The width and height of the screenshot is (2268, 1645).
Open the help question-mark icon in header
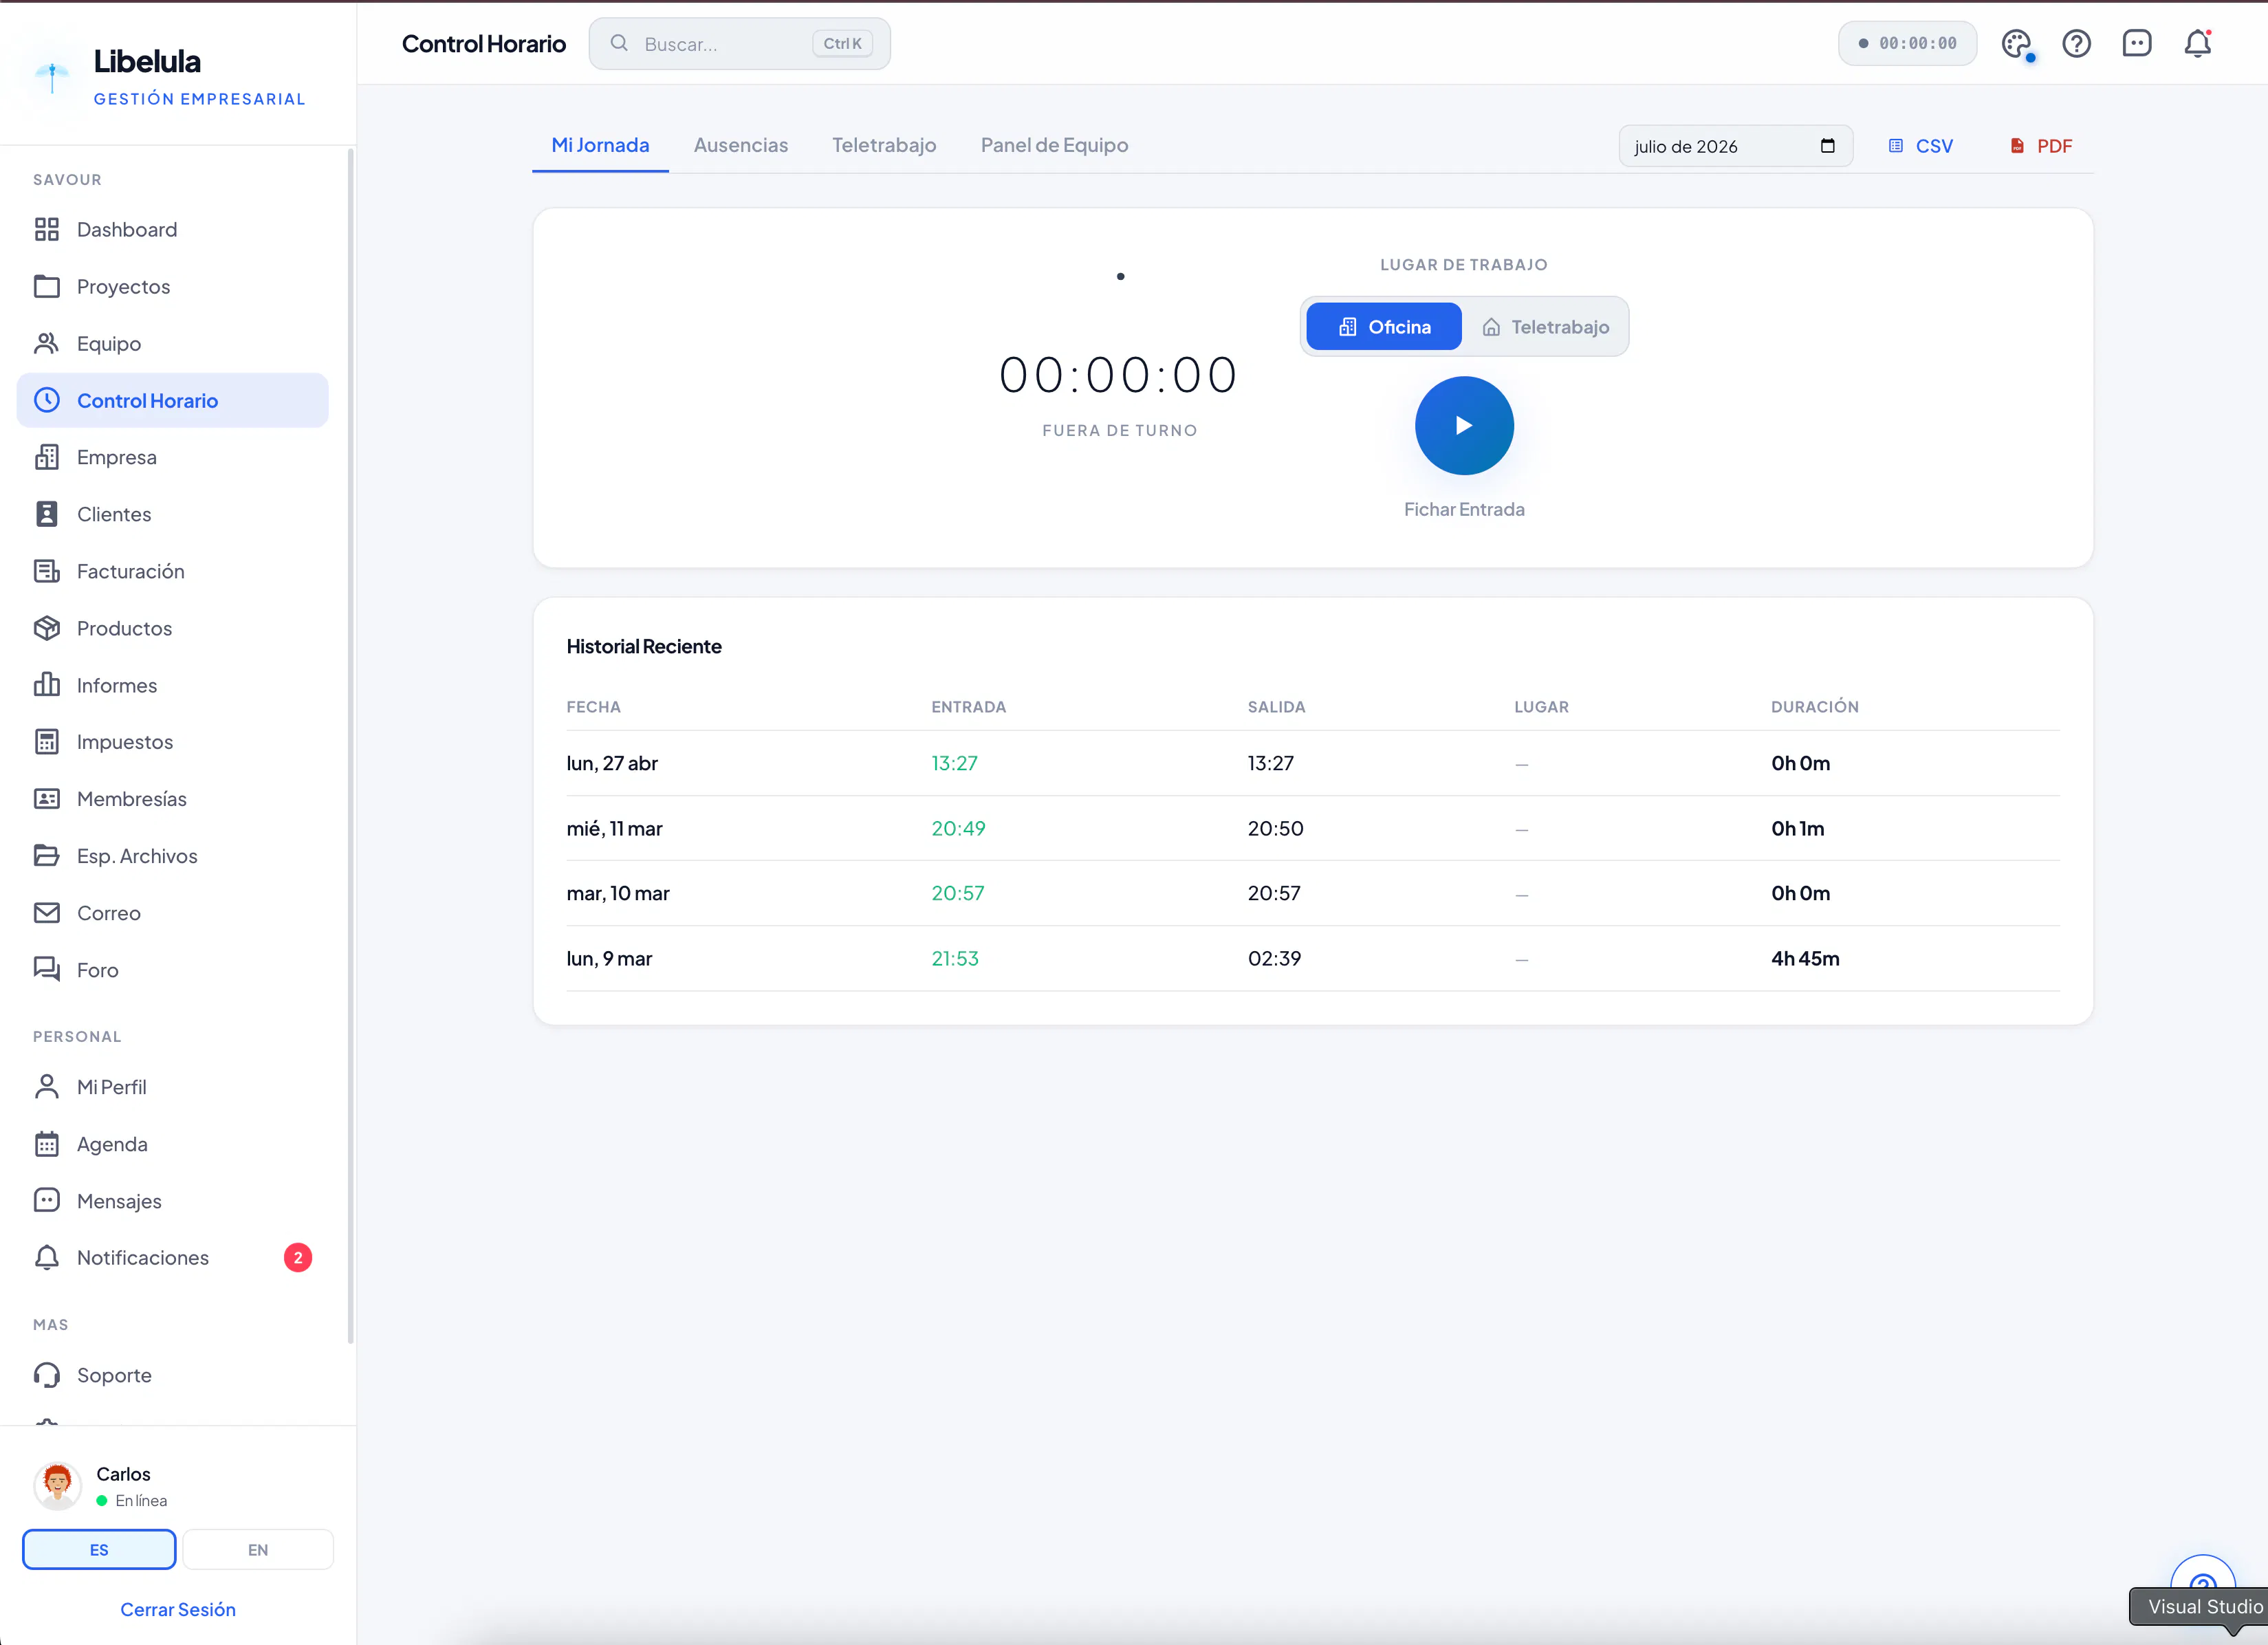tap(2077, 44)
